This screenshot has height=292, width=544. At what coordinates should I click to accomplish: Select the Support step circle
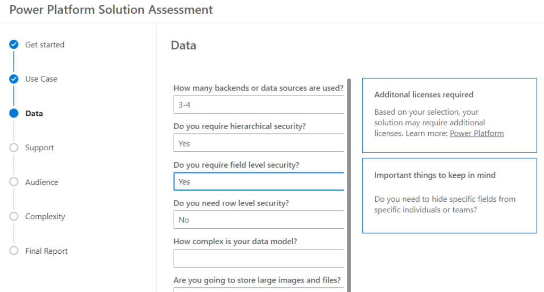tap(14, 148)
